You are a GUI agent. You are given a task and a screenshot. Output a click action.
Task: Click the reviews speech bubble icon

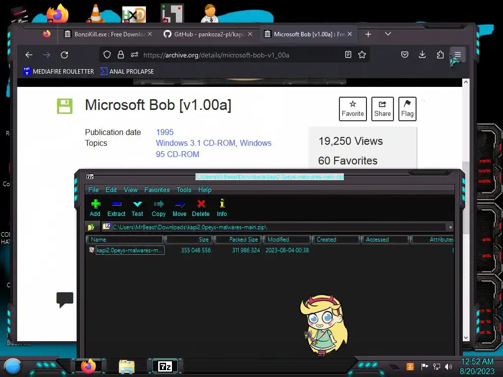click(65, 300)
